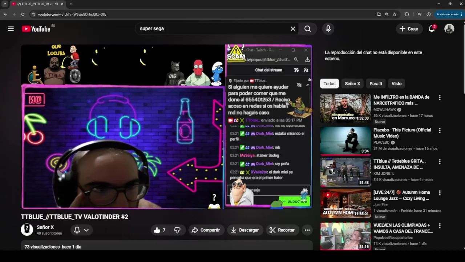The image size is (465, 262).
Task: Open the browser extensions puzzle icon
Action: 407,14
